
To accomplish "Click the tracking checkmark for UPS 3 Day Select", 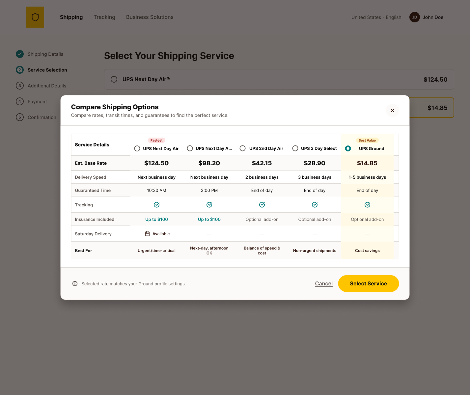I will tap(315, 205).
